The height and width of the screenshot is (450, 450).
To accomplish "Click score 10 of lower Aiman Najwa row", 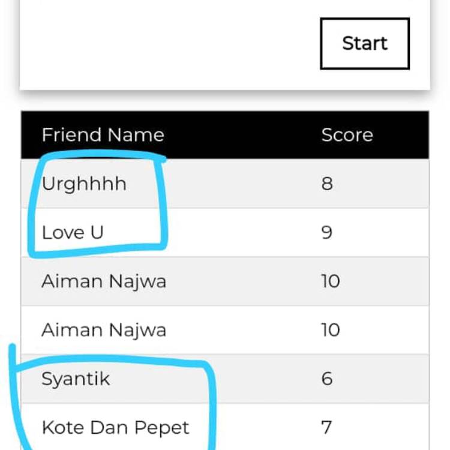I will point(331,330).
